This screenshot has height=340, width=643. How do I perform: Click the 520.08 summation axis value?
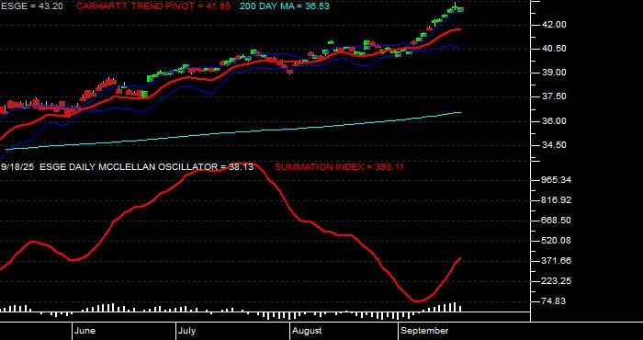(557, 241)
